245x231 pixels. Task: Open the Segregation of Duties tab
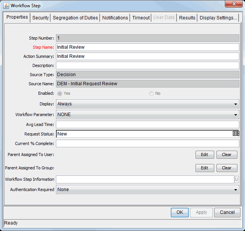(75, 18)
